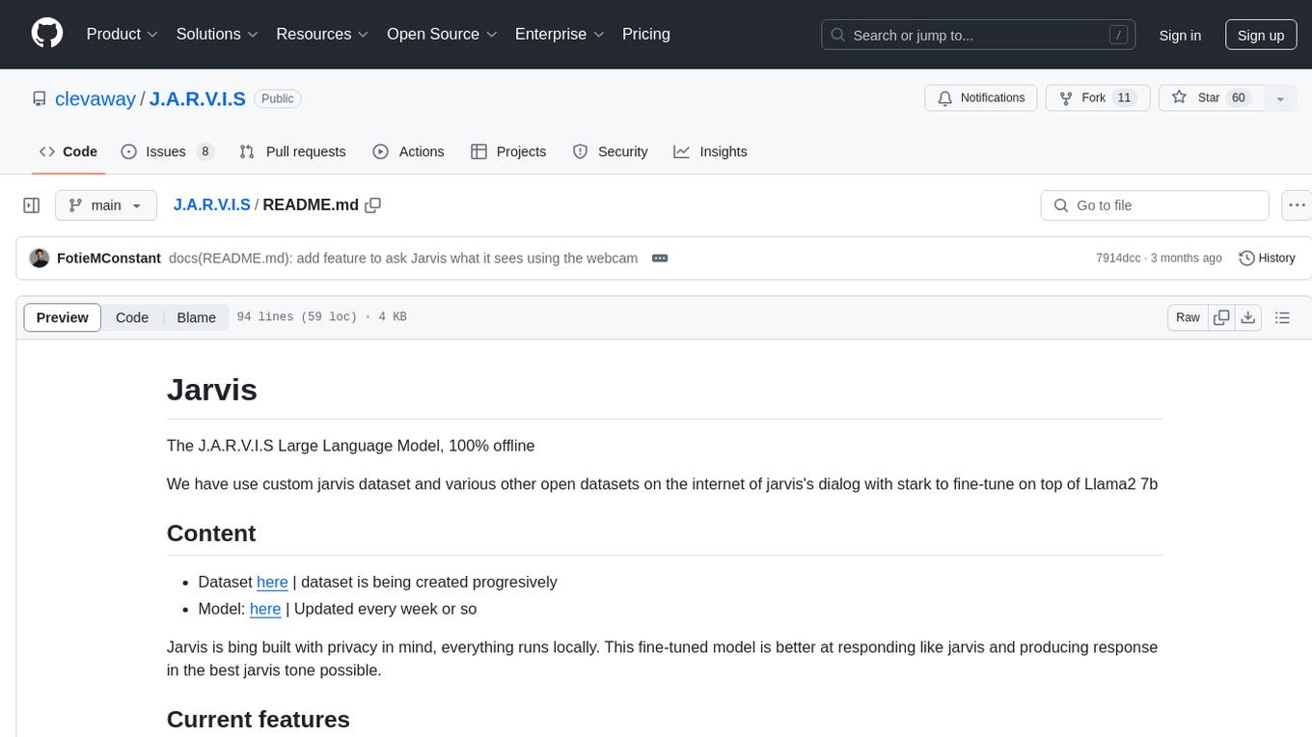Select the Blame view

196,317
